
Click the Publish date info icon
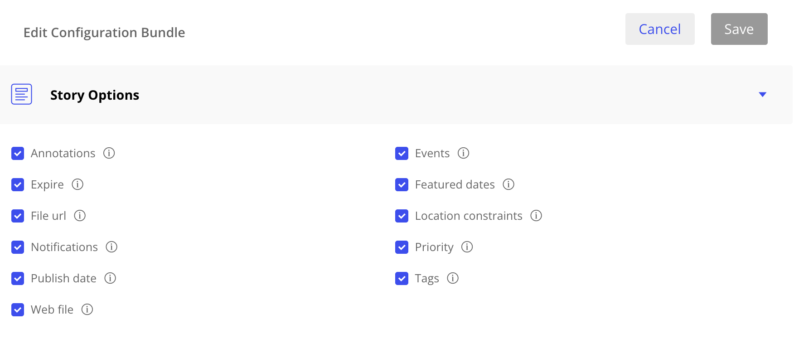(x=110, y=278)
